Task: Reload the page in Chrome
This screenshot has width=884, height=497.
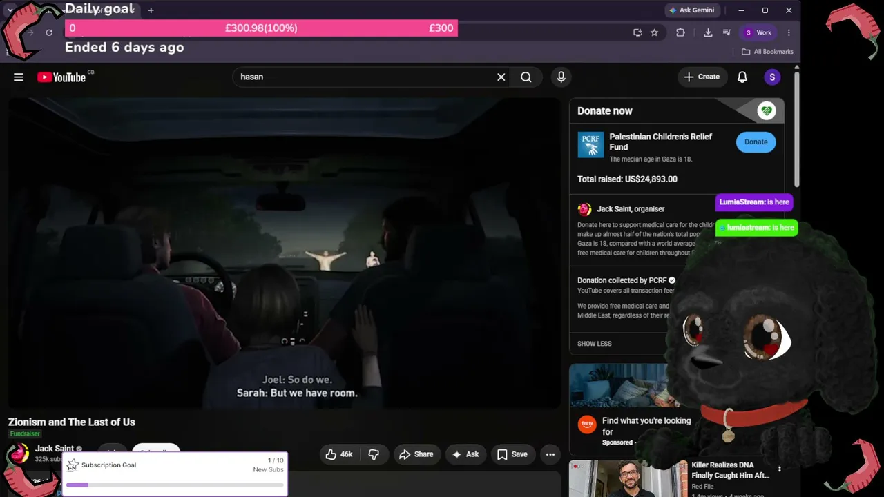Action: point(49,32)
